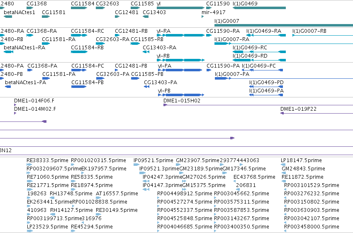Screen dimensions: 353x233
Task: Select the CG11581-PA protein feature
Action: pyautogui.click(x=46, y=78)
